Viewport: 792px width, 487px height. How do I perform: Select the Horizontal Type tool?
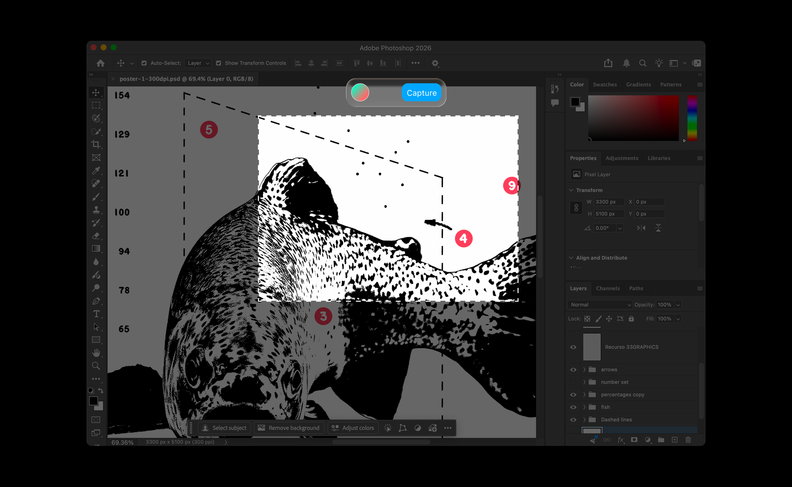[96, 314]
